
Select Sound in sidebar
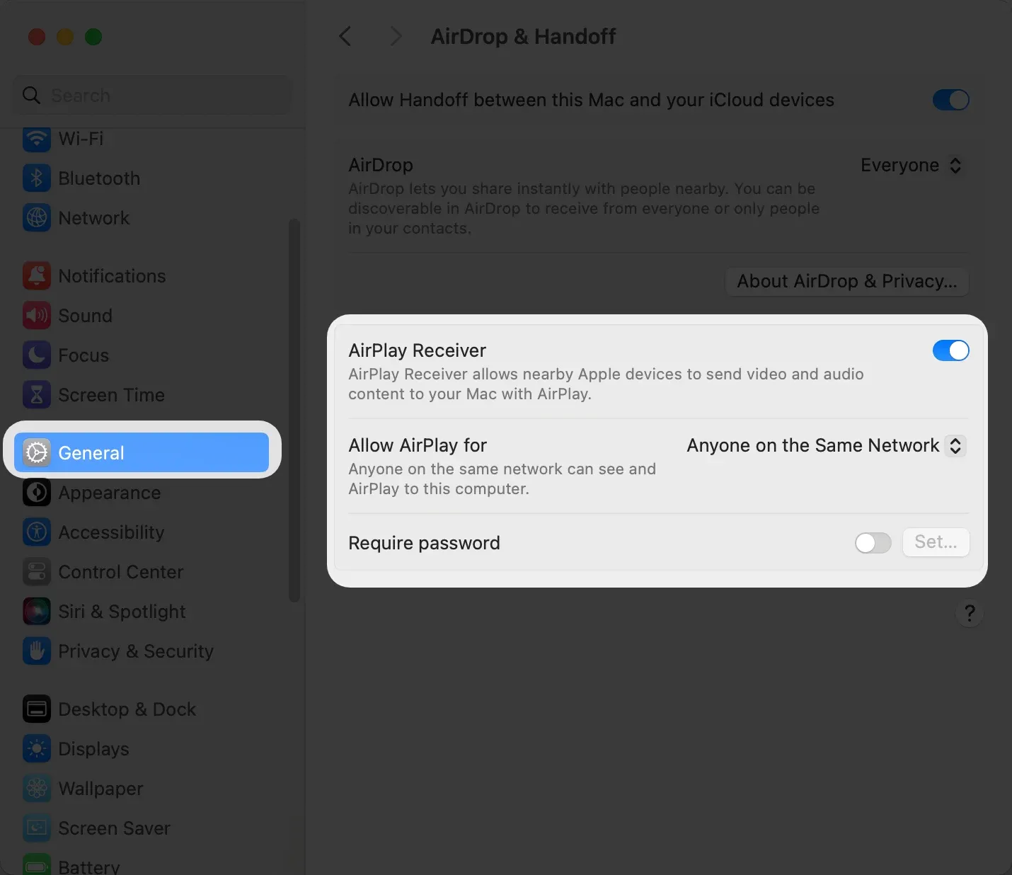pyautogui.click(x=85, y=316)
